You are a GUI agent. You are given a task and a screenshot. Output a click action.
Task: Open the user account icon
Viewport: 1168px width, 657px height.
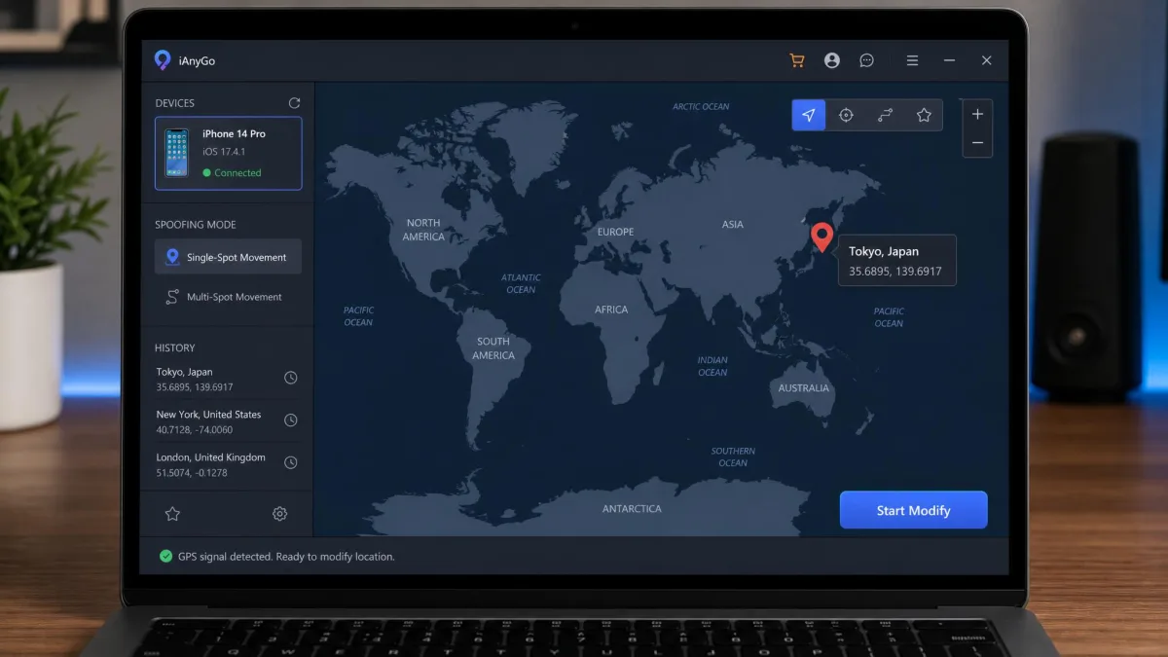[x=831, y=60]
